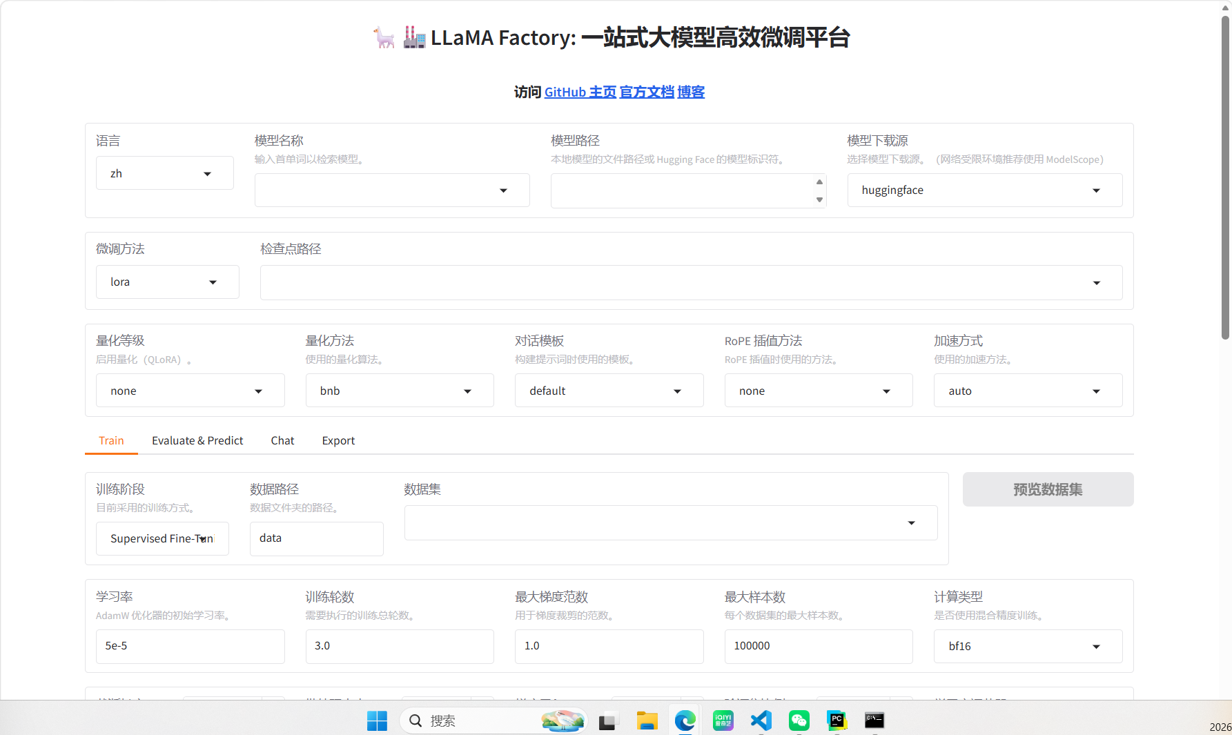This screenshot has height=735, width=1232.
Task: Click the 最大样本数 field showing 100000
Action: click(x=819, y=646)
